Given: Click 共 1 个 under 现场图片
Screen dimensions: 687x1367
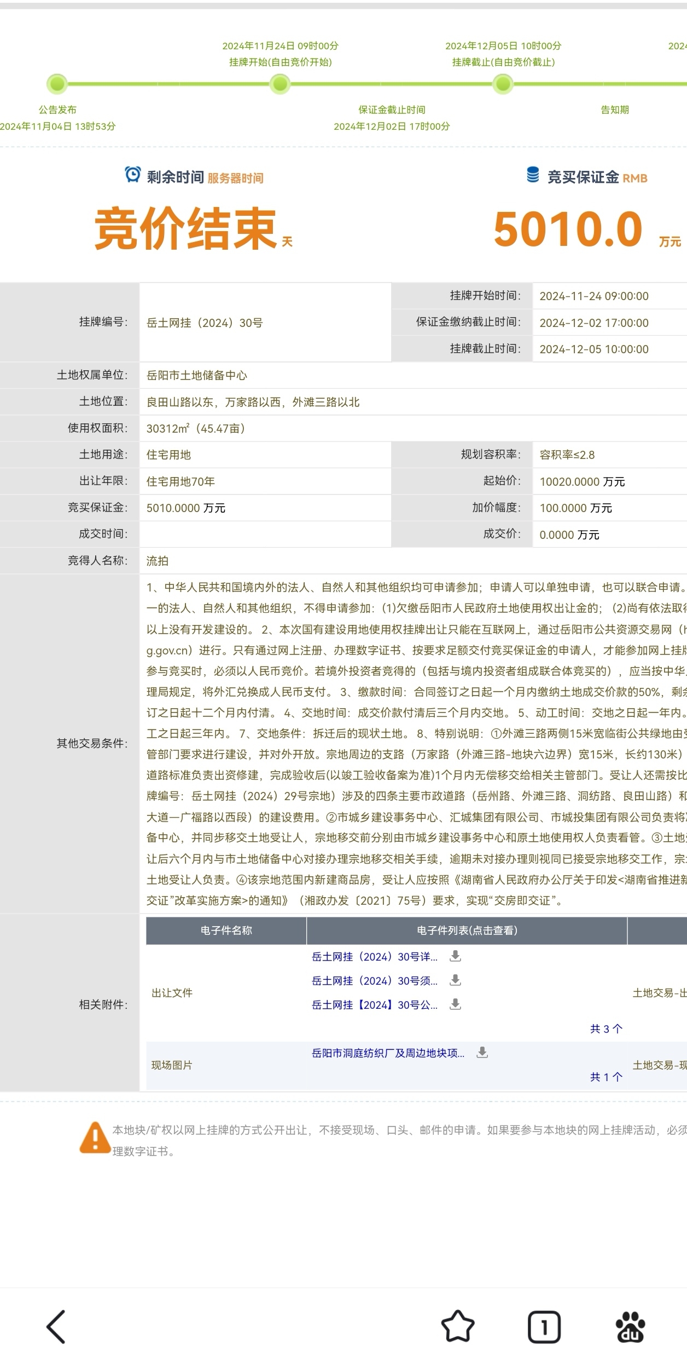Looking at the screenshot, I should click(x=606, y=1077).
